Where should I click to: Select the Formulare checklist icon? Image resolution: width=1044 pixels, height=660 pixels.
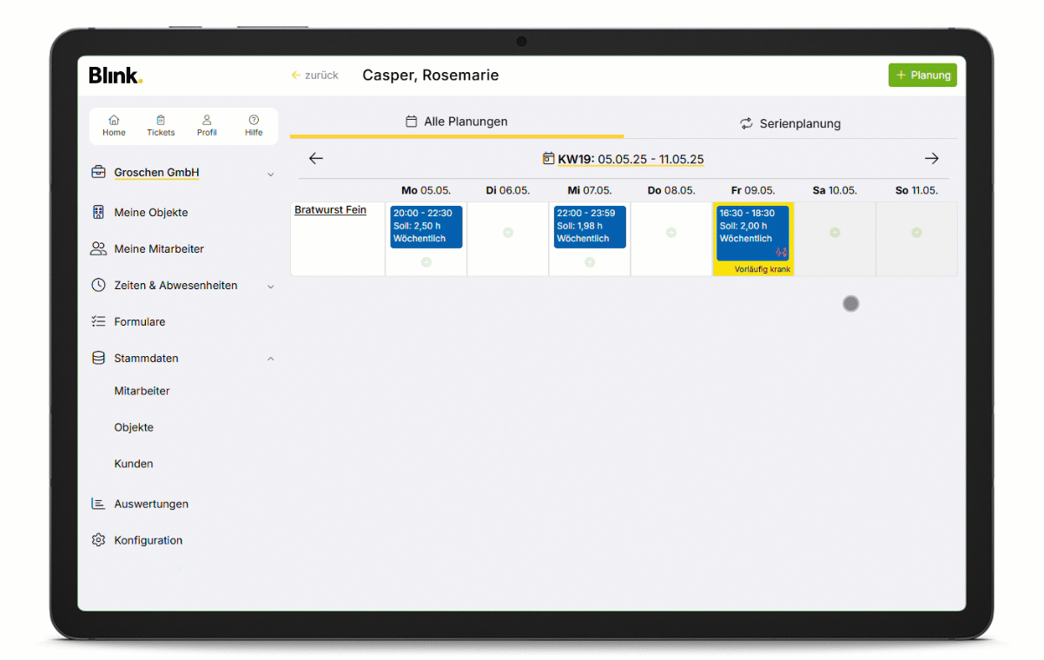click(98, 321)
